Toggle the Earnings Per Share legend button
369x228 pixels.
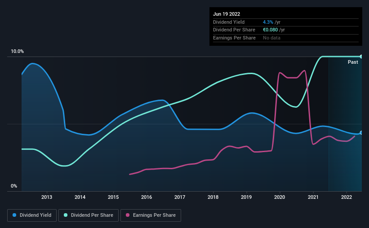[151, 215]
